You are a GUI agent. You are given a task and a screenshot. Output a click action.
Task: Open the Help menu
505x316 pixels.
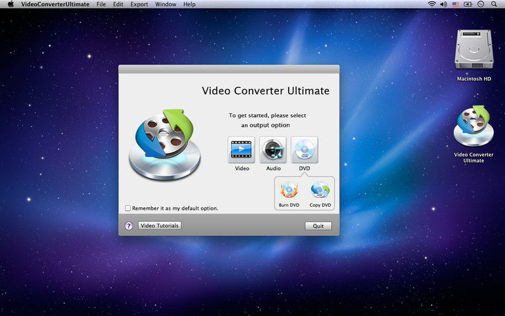pos(189,4)
